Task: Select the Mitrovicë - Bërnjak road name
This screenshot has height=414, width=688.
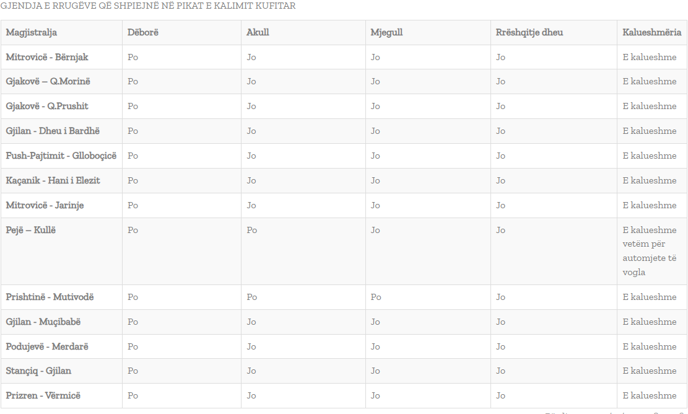Action: pyautogui.click(x=47, y=57)
